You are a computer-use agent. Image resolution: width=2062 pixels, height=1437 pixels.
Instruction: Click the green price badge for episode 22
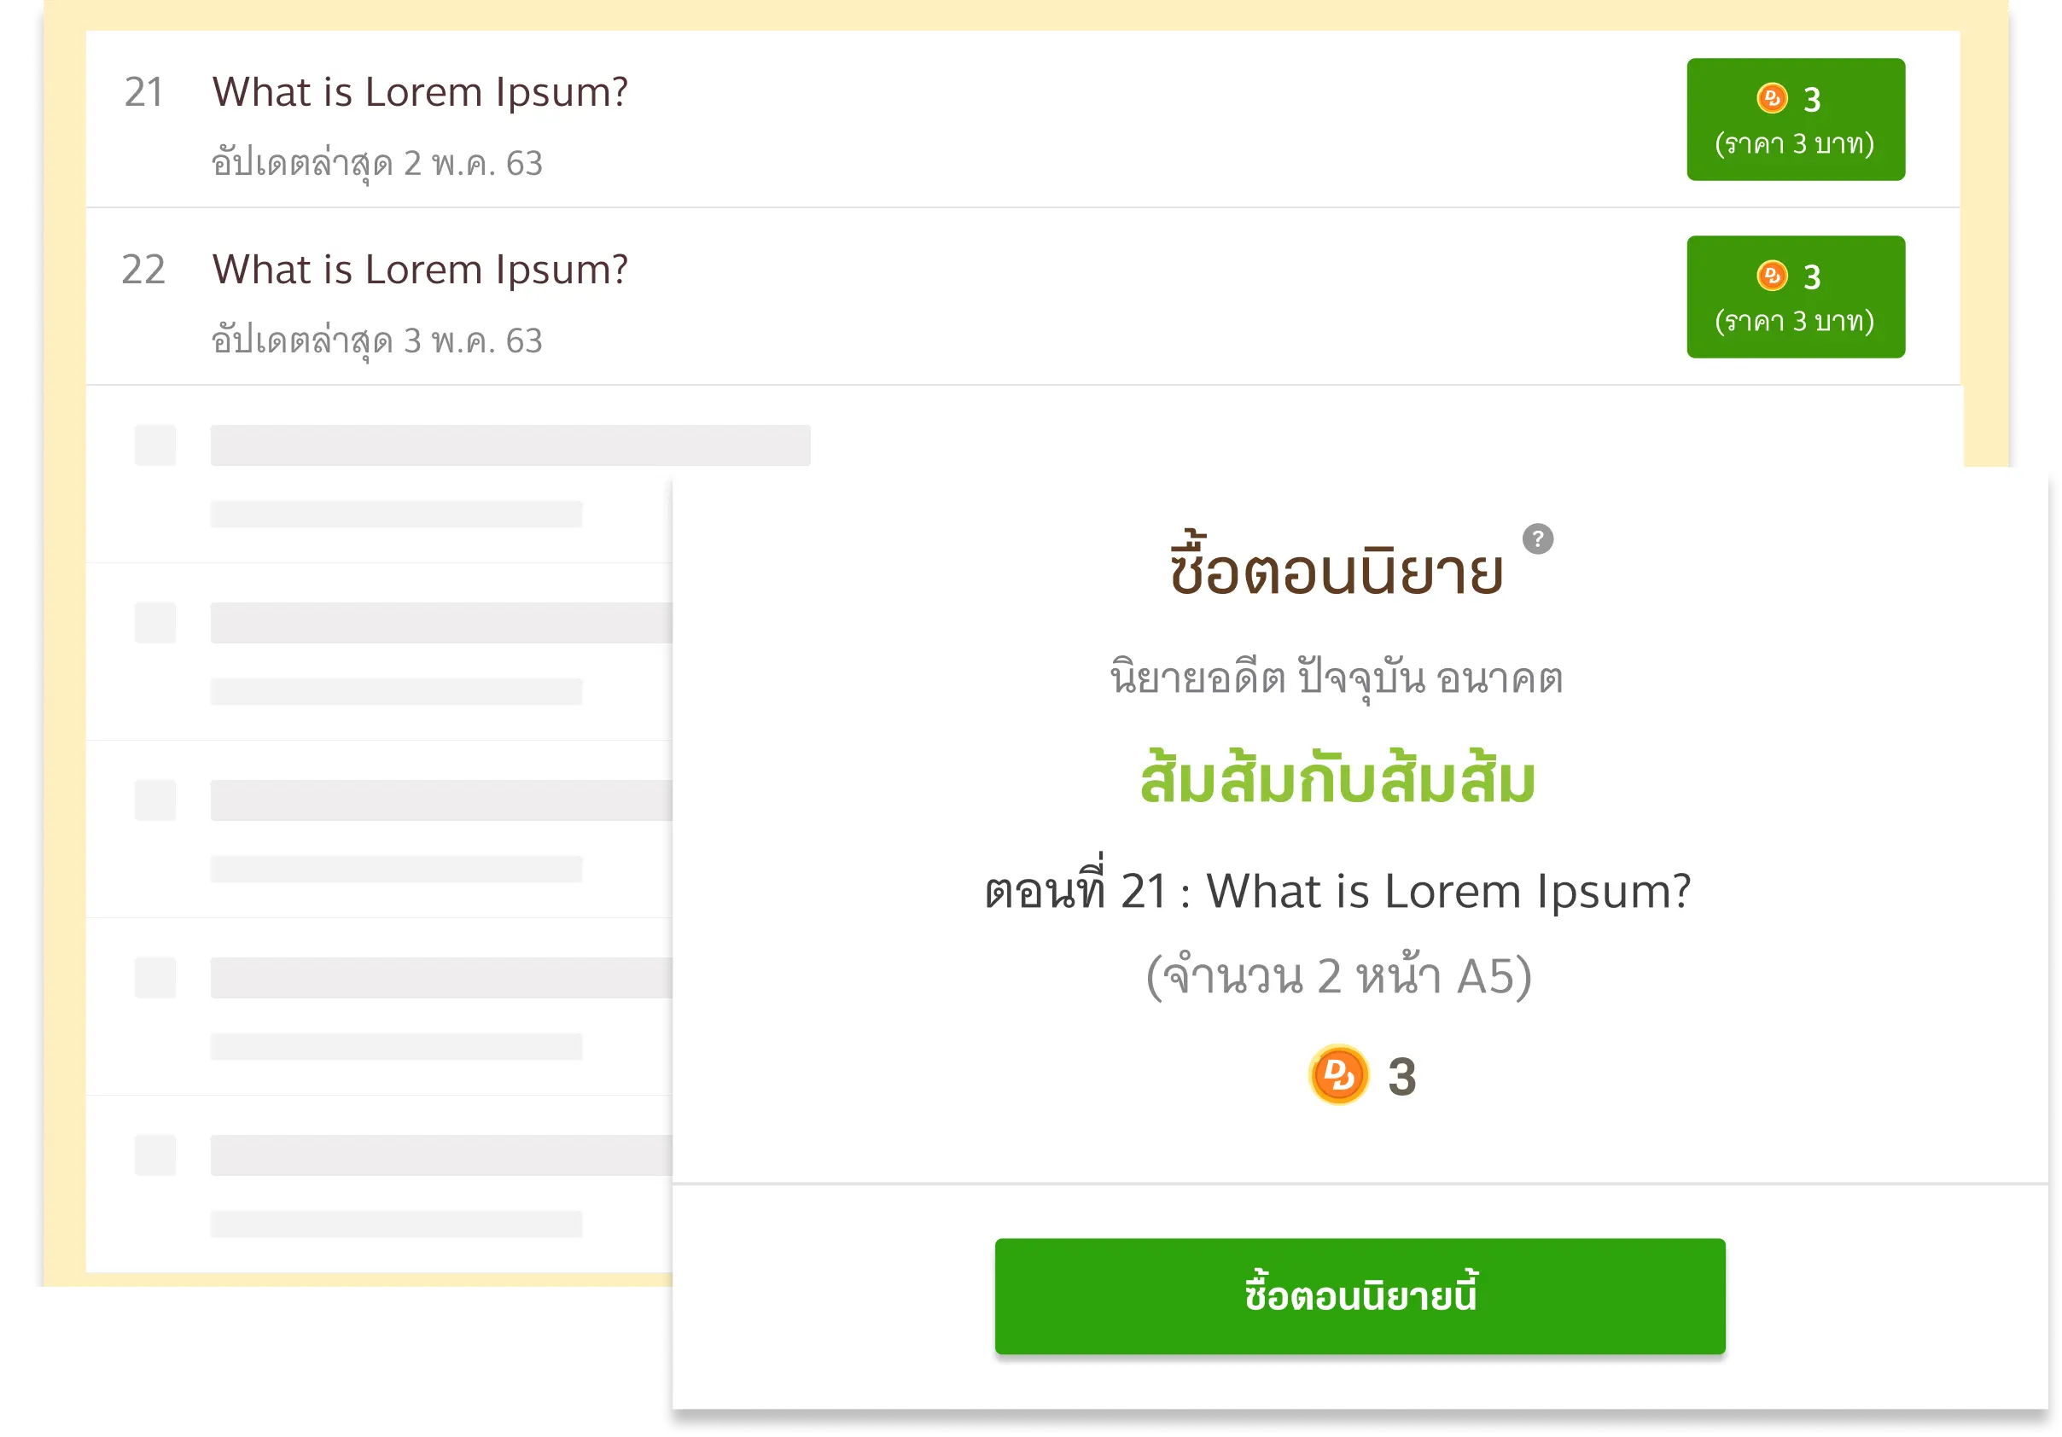(1797, 296)
